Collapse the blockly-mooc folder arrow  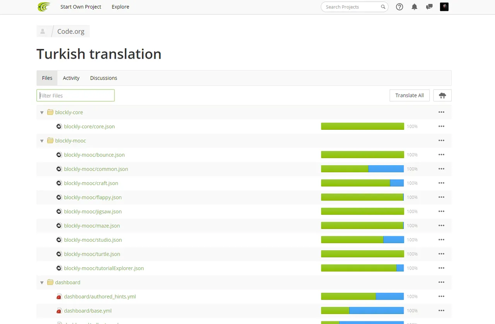42,141
